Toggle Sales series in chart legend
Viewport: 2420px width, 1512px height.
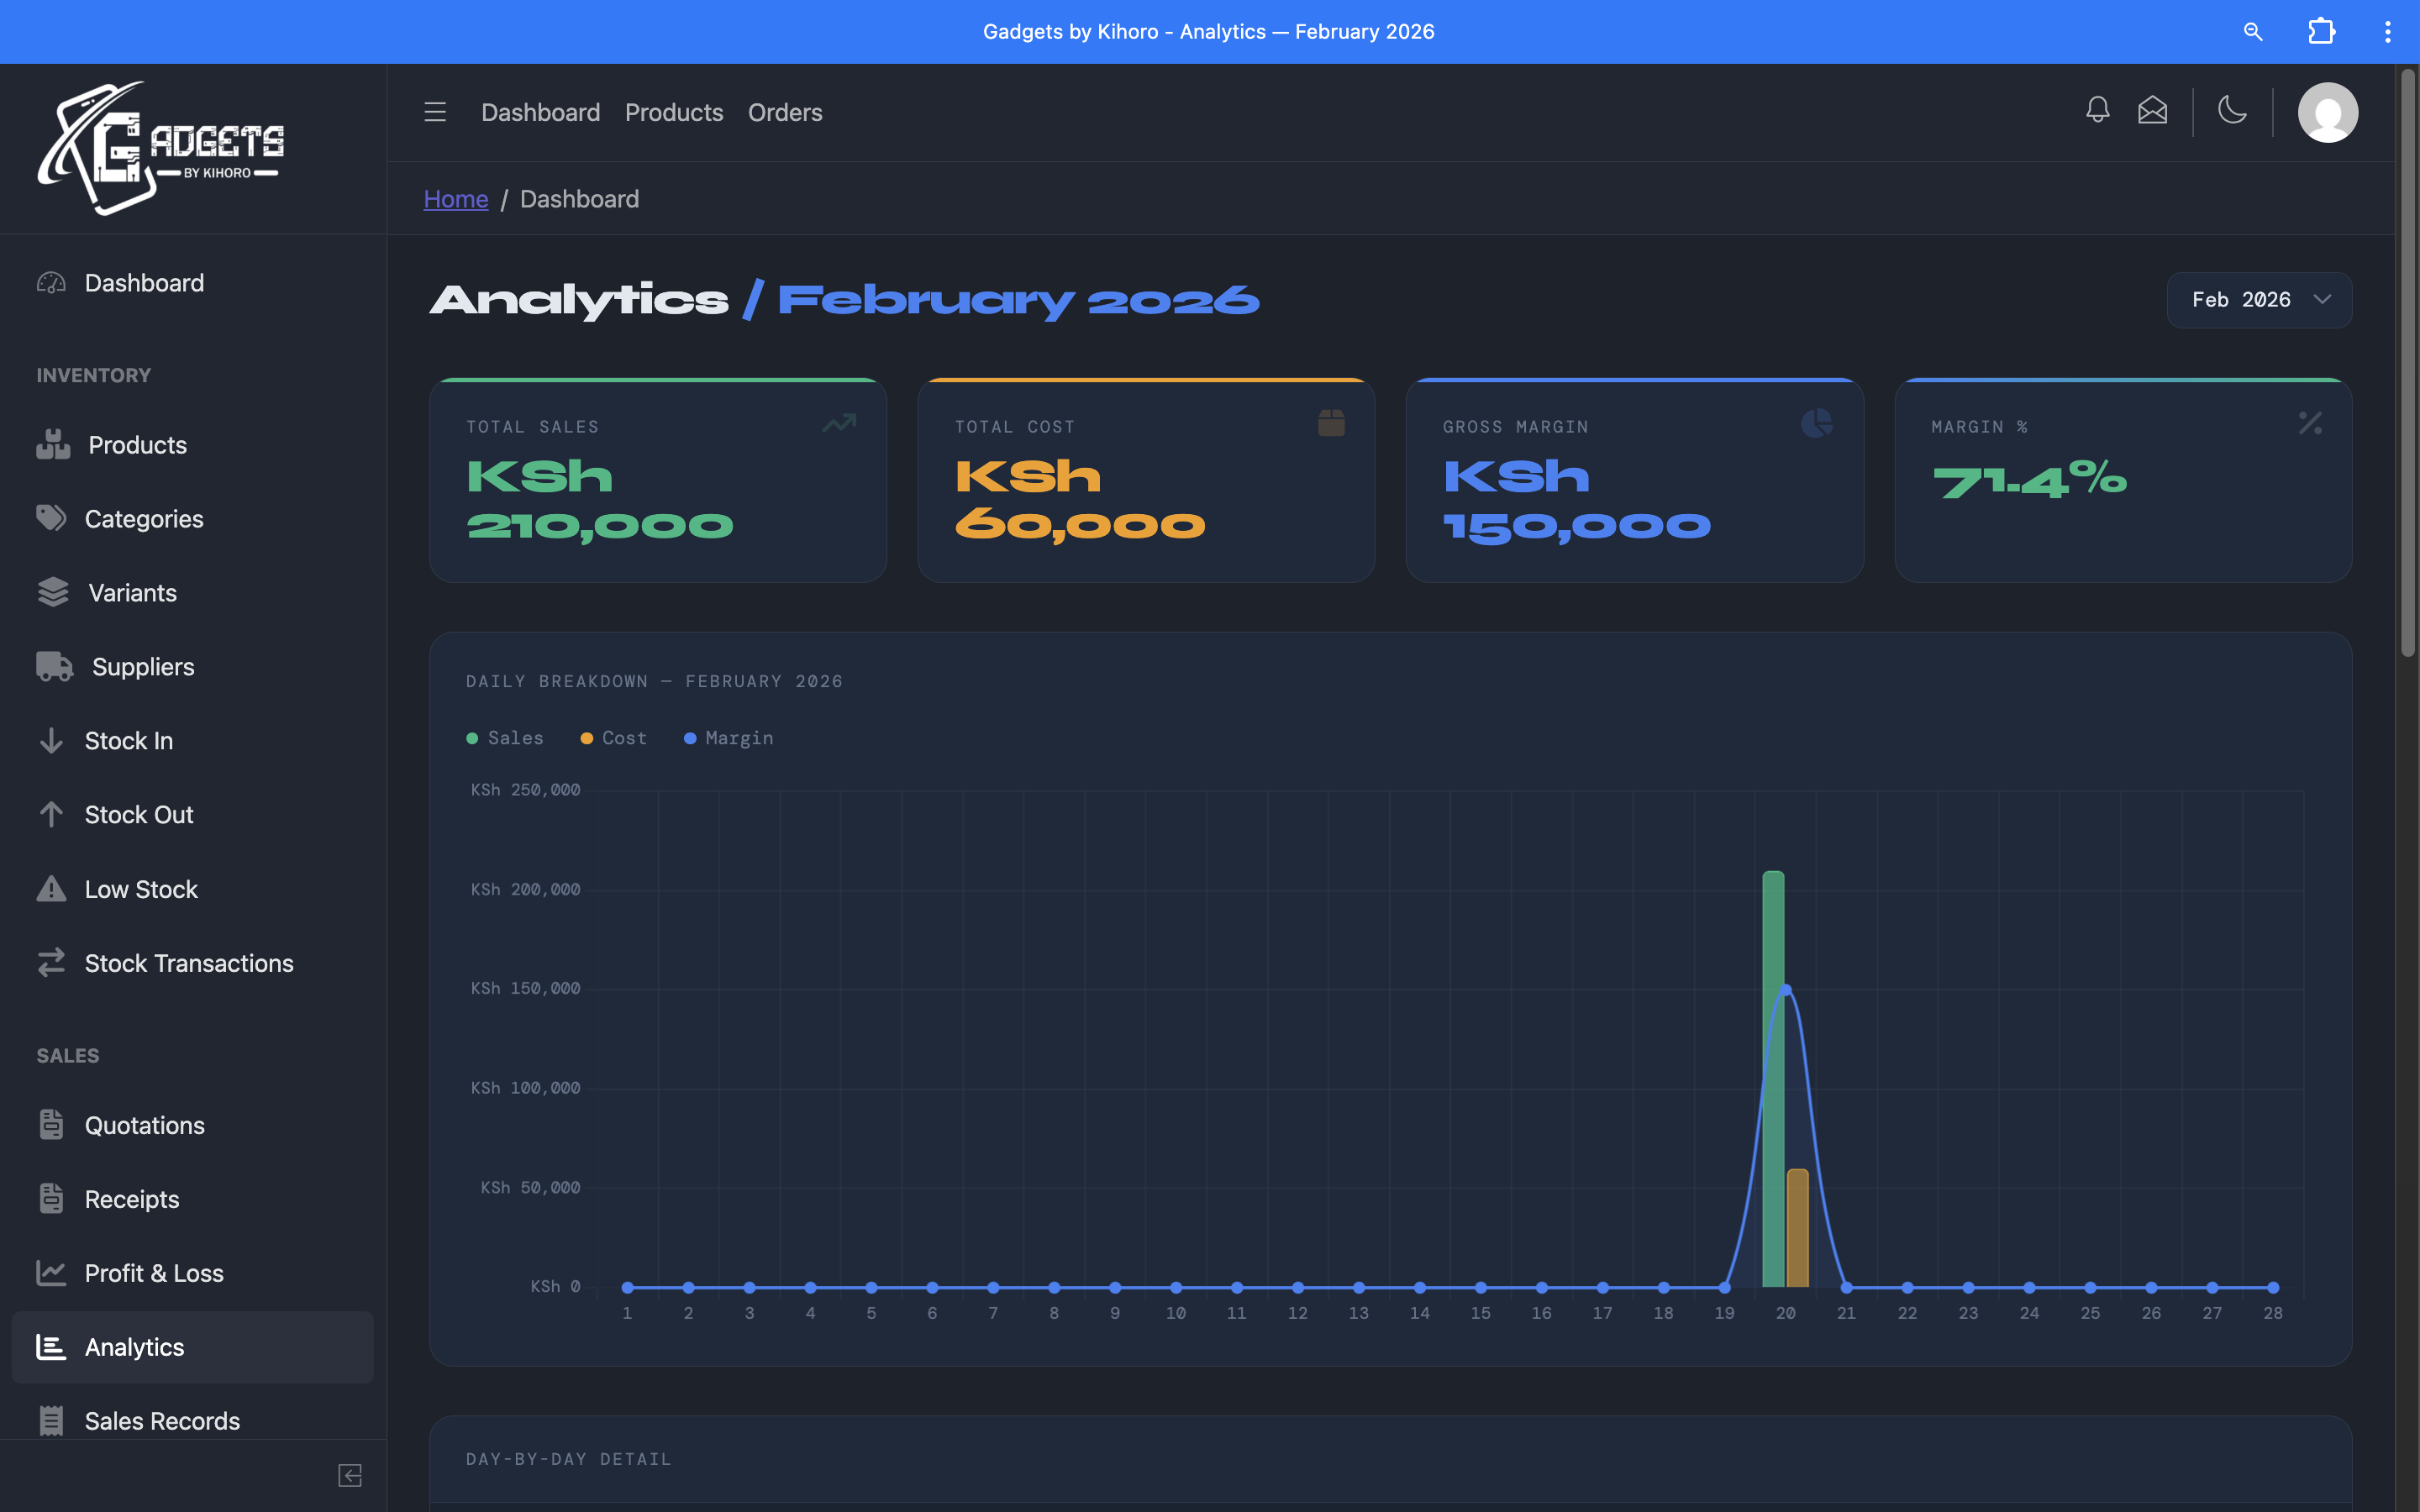click(x=505, y=738)
